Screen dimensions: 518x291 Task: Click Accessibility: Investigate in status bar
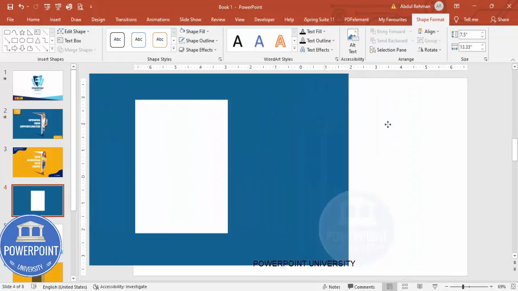click(x=120, y=287)
